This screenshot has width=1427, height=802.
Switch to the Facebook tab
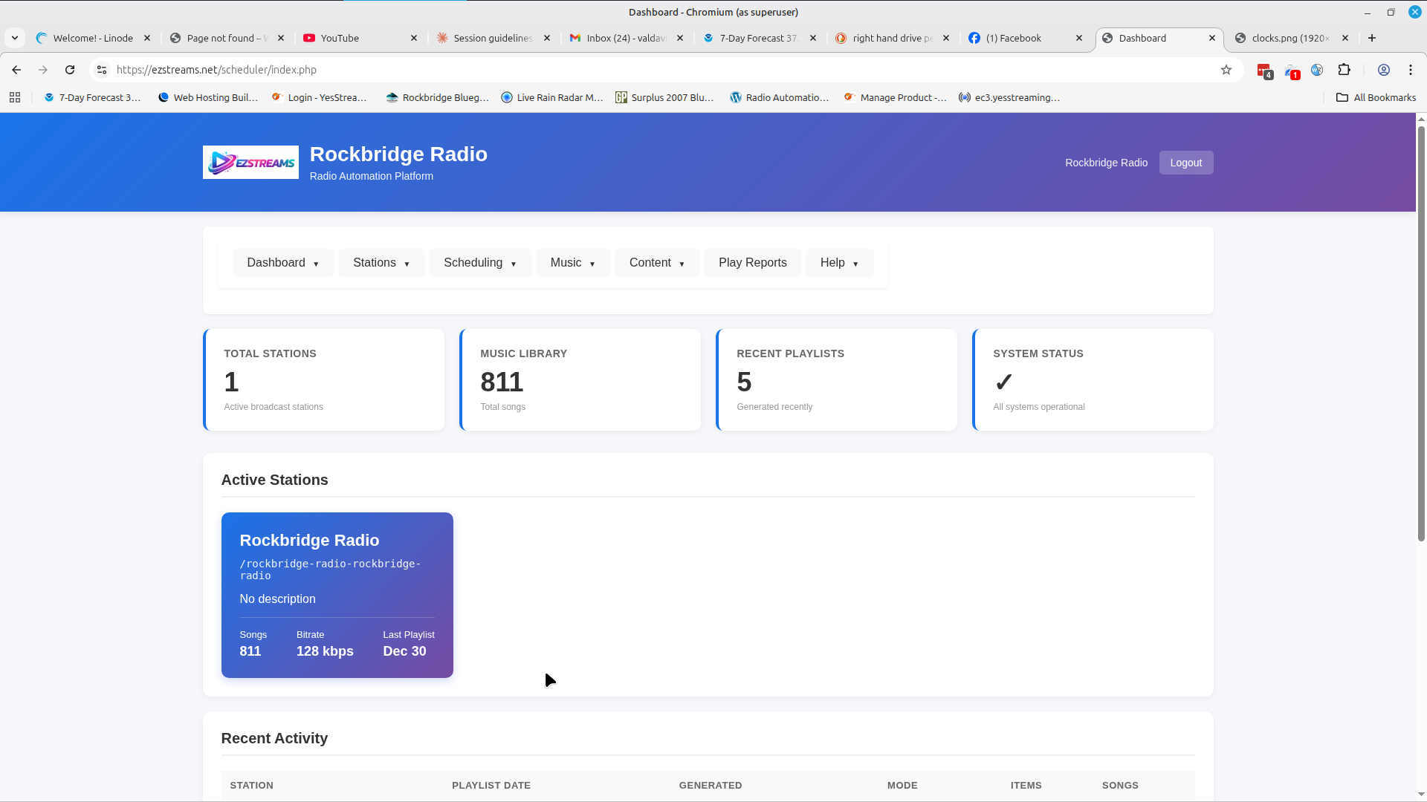pos(1016,38)
